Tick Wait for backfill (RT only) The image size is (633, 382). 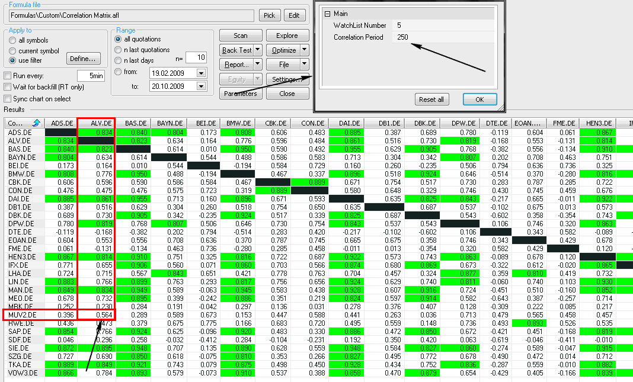pyautogui.click(x=8, y=87)
